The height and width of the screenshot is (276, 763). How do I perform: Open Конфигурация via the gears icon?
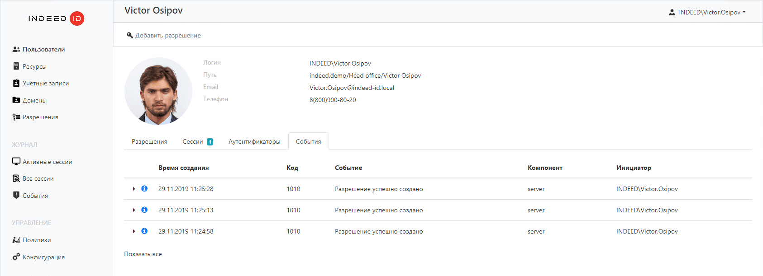coord(16,257)
